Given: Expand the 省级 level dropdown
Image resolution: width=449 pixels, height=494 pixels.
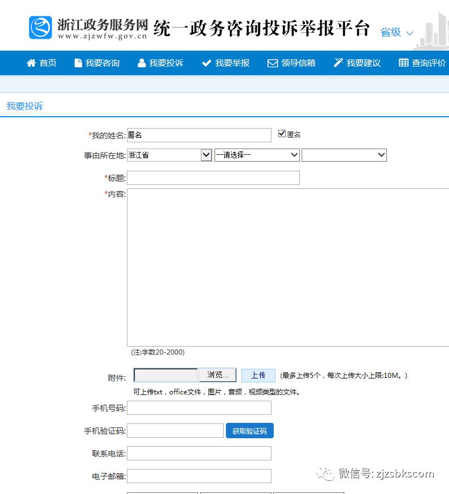Looking at the screenshot, I should tap(397, 32).
